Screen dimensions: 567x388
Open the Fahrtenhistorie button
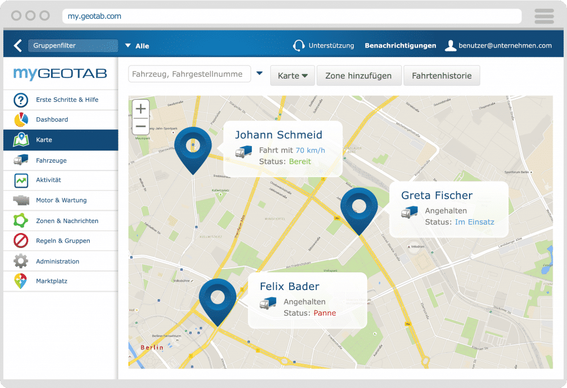point(441,74)
